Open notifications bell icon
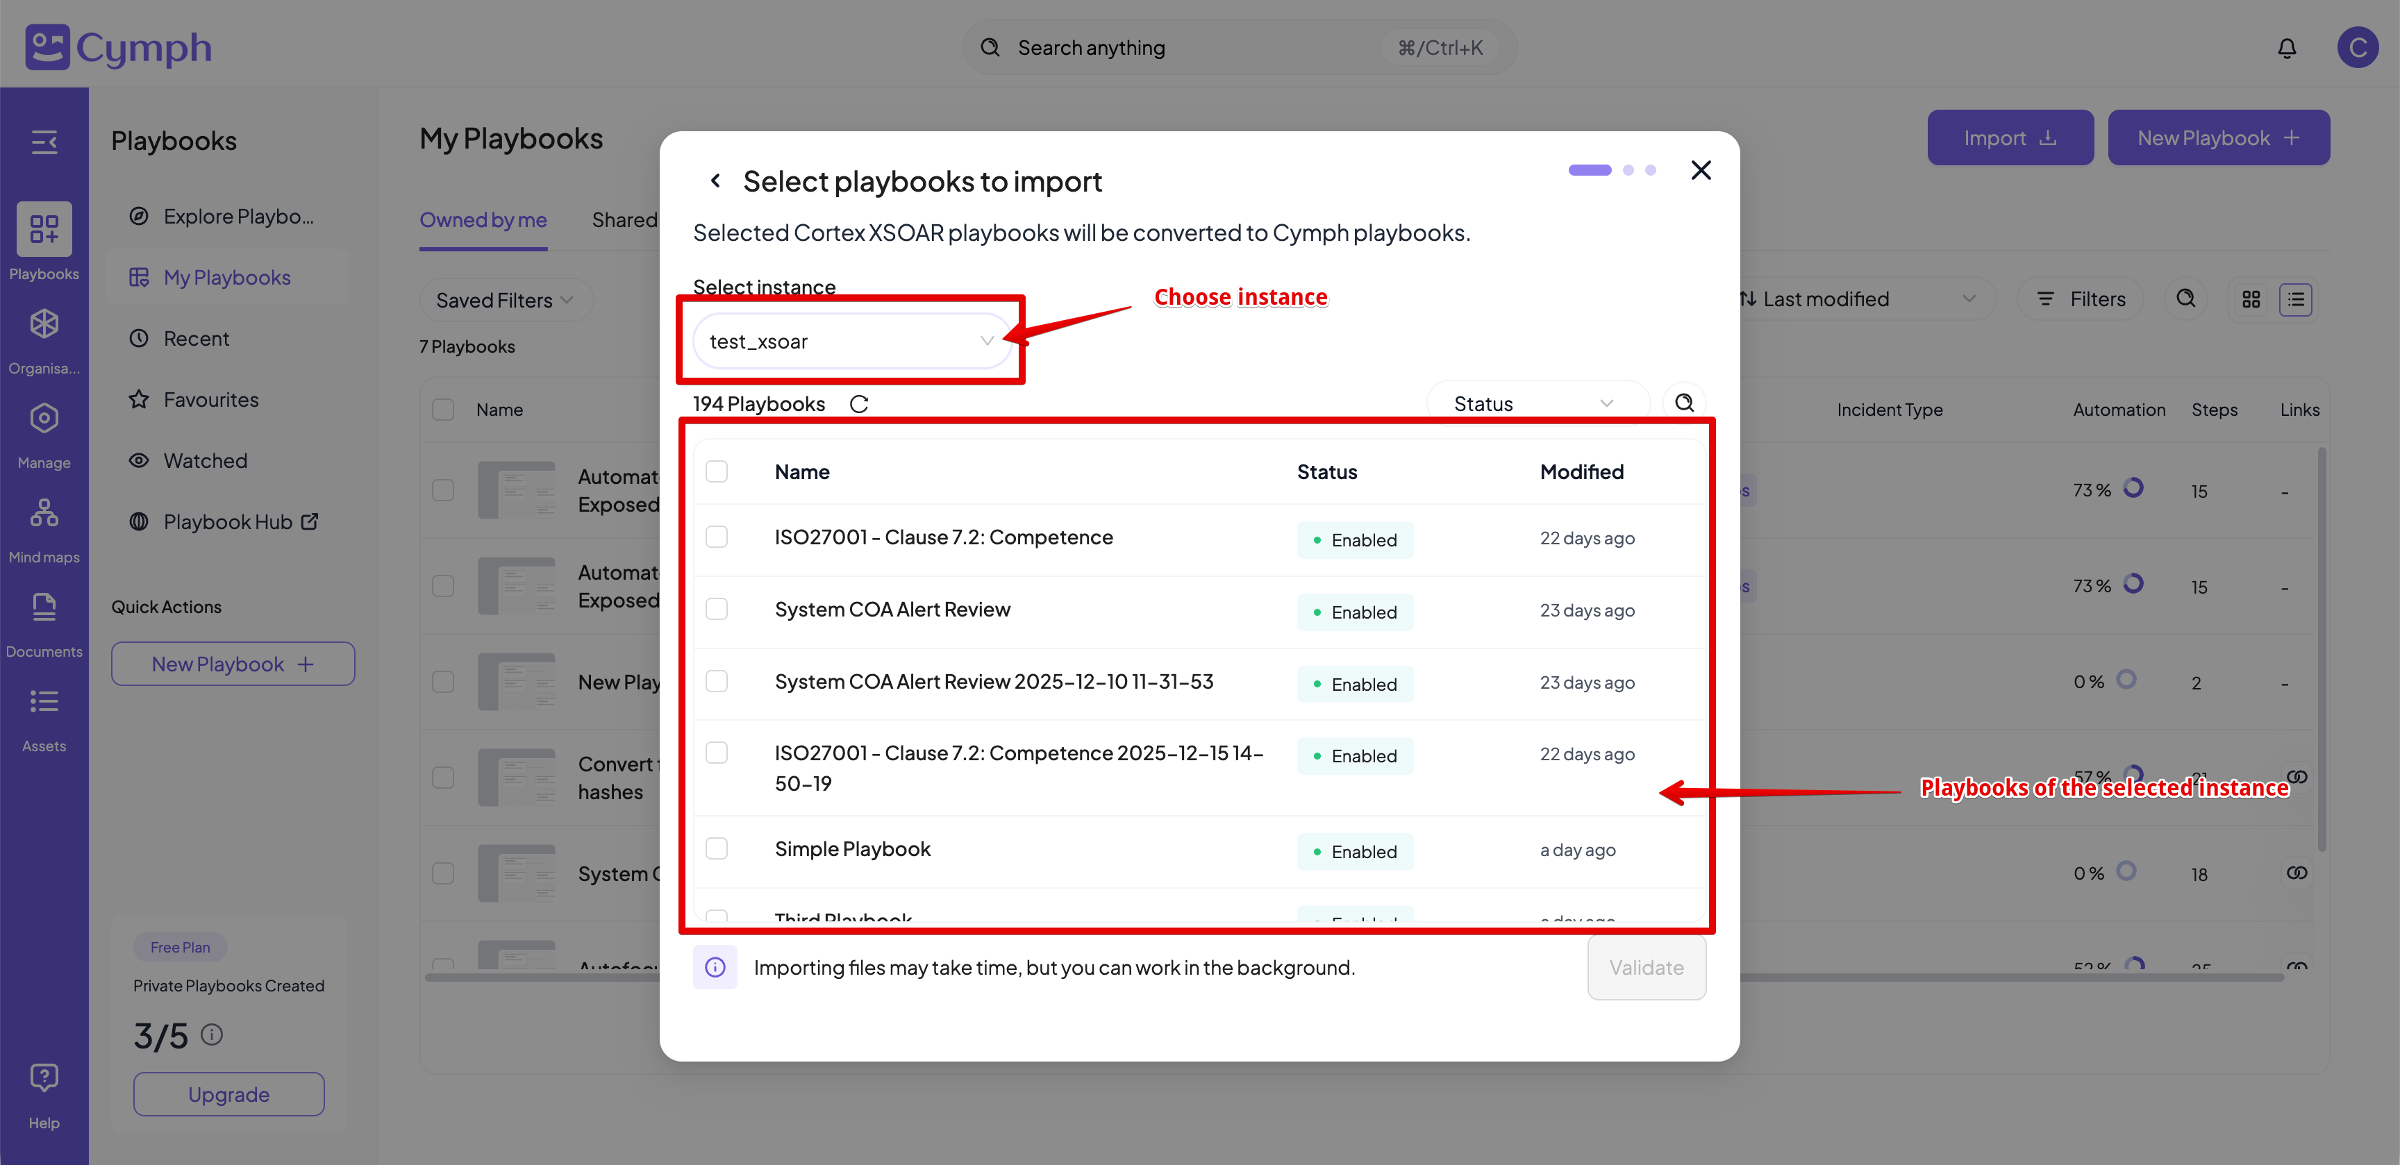Screen dimensions: 2400x1165 (x=2287, y=47)
